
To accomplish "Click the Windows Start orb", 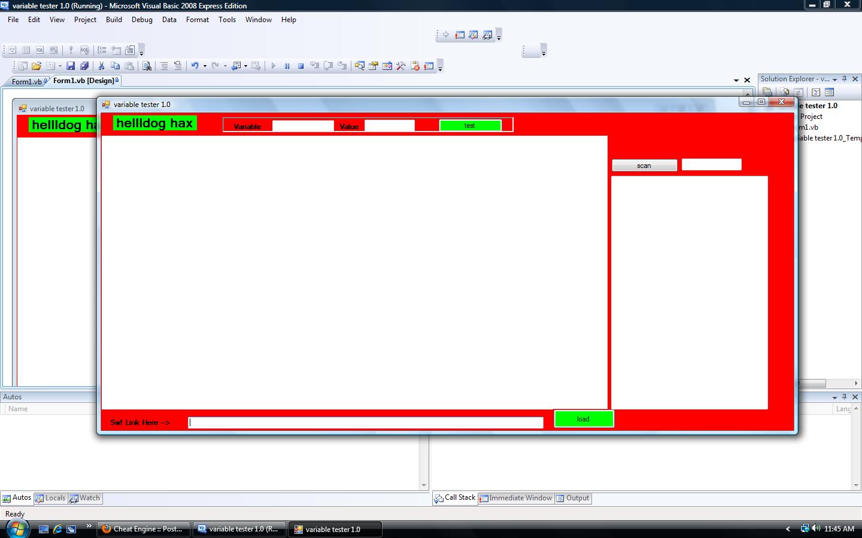I will [x=17, y=528].
